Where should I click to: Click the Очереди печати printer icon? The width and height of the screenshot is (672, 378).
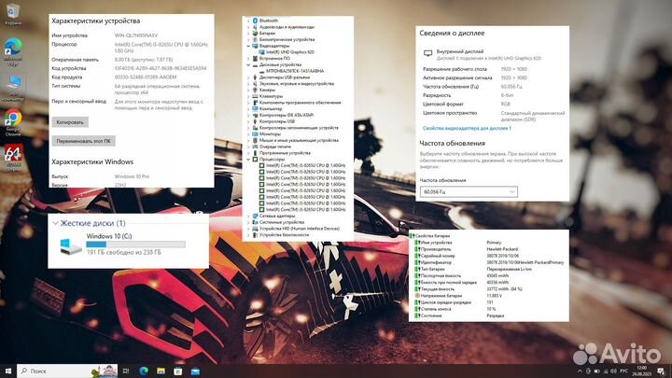coord(255,147)
